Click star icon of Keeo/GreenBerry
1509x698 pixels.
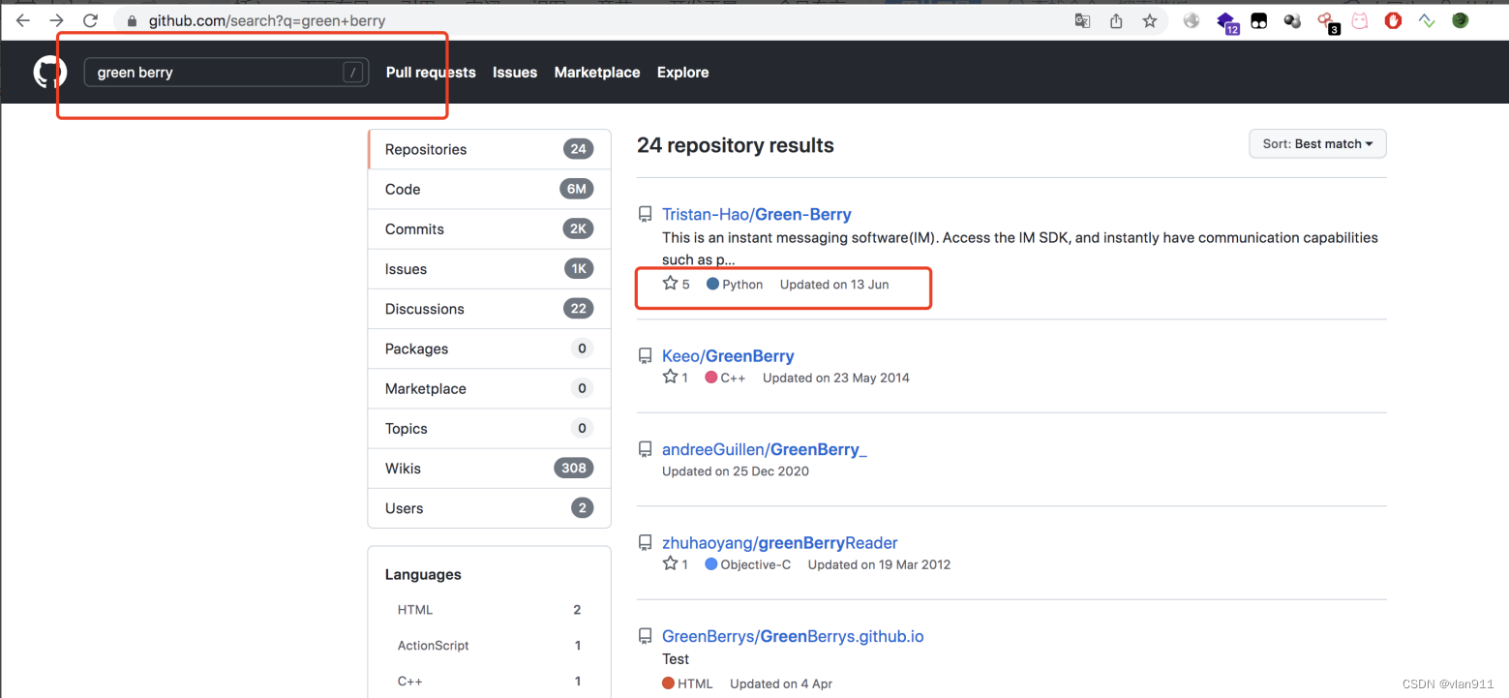click(x=670, y=377)
